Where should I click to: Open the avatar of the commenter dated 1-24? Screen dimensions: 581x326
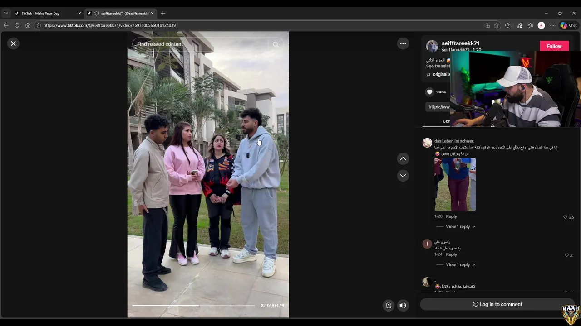point(427,244)
